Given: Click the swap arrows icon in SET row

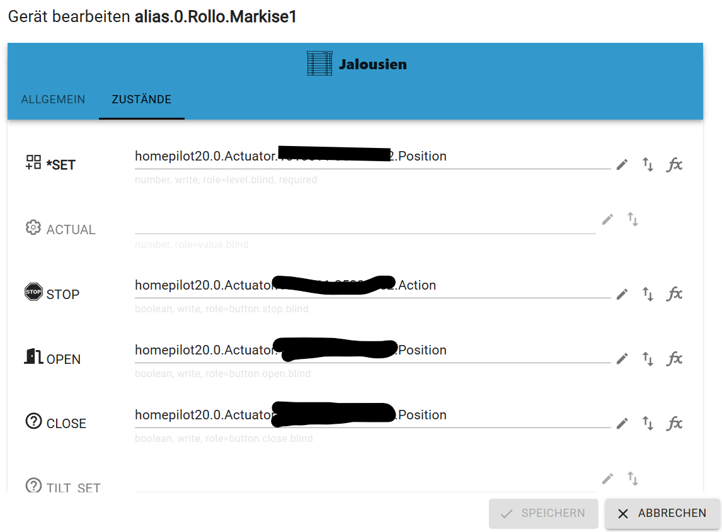Looking at the screenshot, I should pos(648,165).
